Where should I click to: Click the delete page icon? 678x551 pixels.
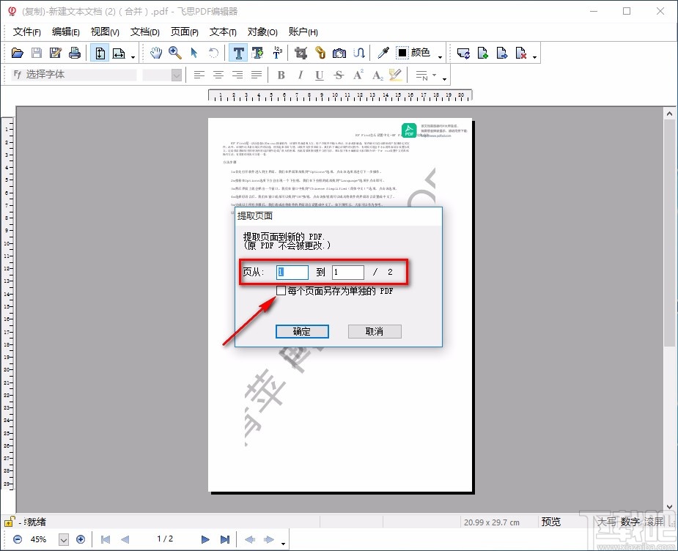(x=521, y=53)
